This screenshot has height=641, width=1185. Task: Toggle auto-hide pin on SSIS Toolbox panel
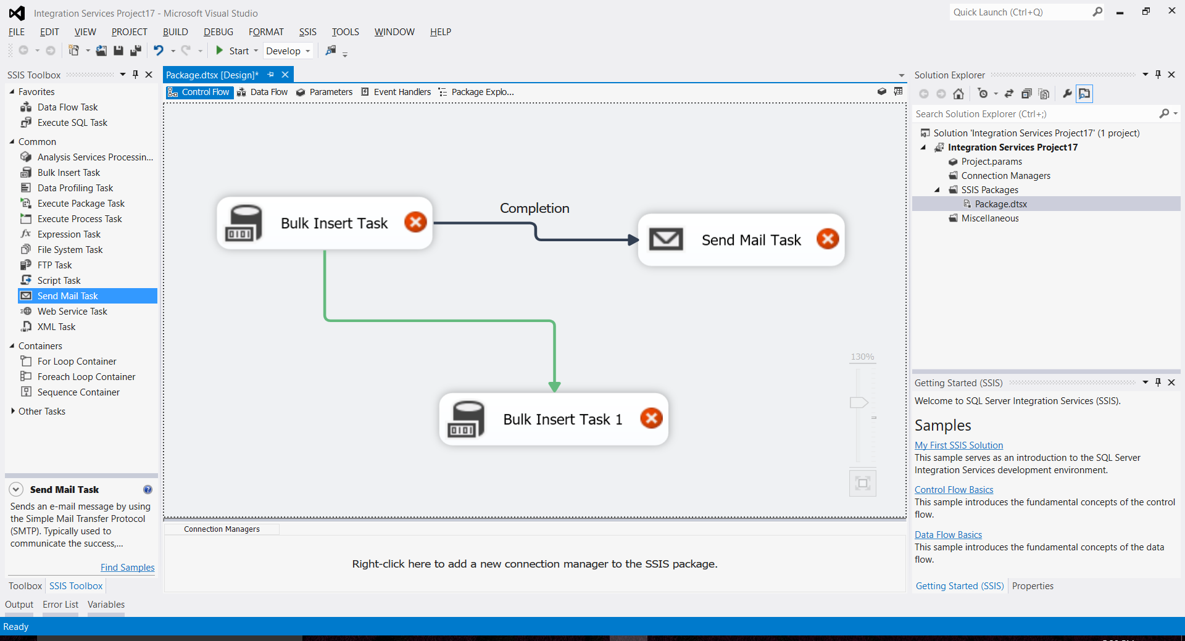[x=135, y=75]
